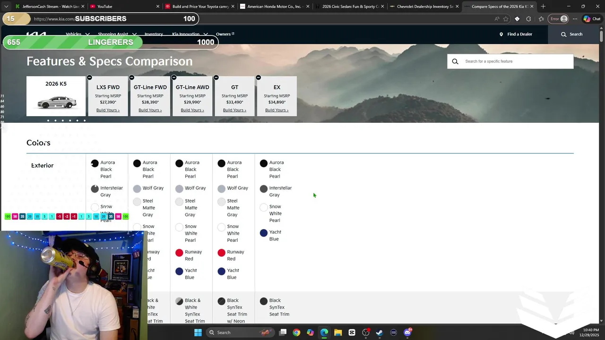Click Build Yours under EX
Image resolution: width=605 pixels, height=340 pixels.
[x=277, y=110]
